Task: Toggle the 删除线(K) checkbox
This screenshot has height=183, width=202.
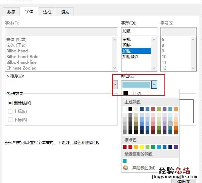Action: click(10, 103)
